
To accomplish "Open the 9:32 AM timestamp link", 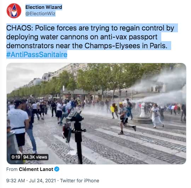I will (16, 181).
